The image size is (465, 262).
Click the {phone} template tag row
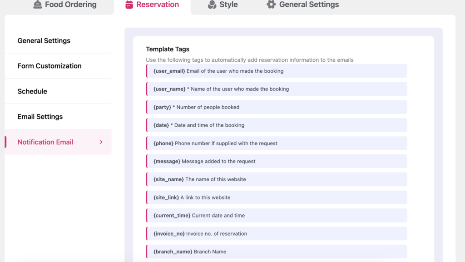(x=276, y=143)
